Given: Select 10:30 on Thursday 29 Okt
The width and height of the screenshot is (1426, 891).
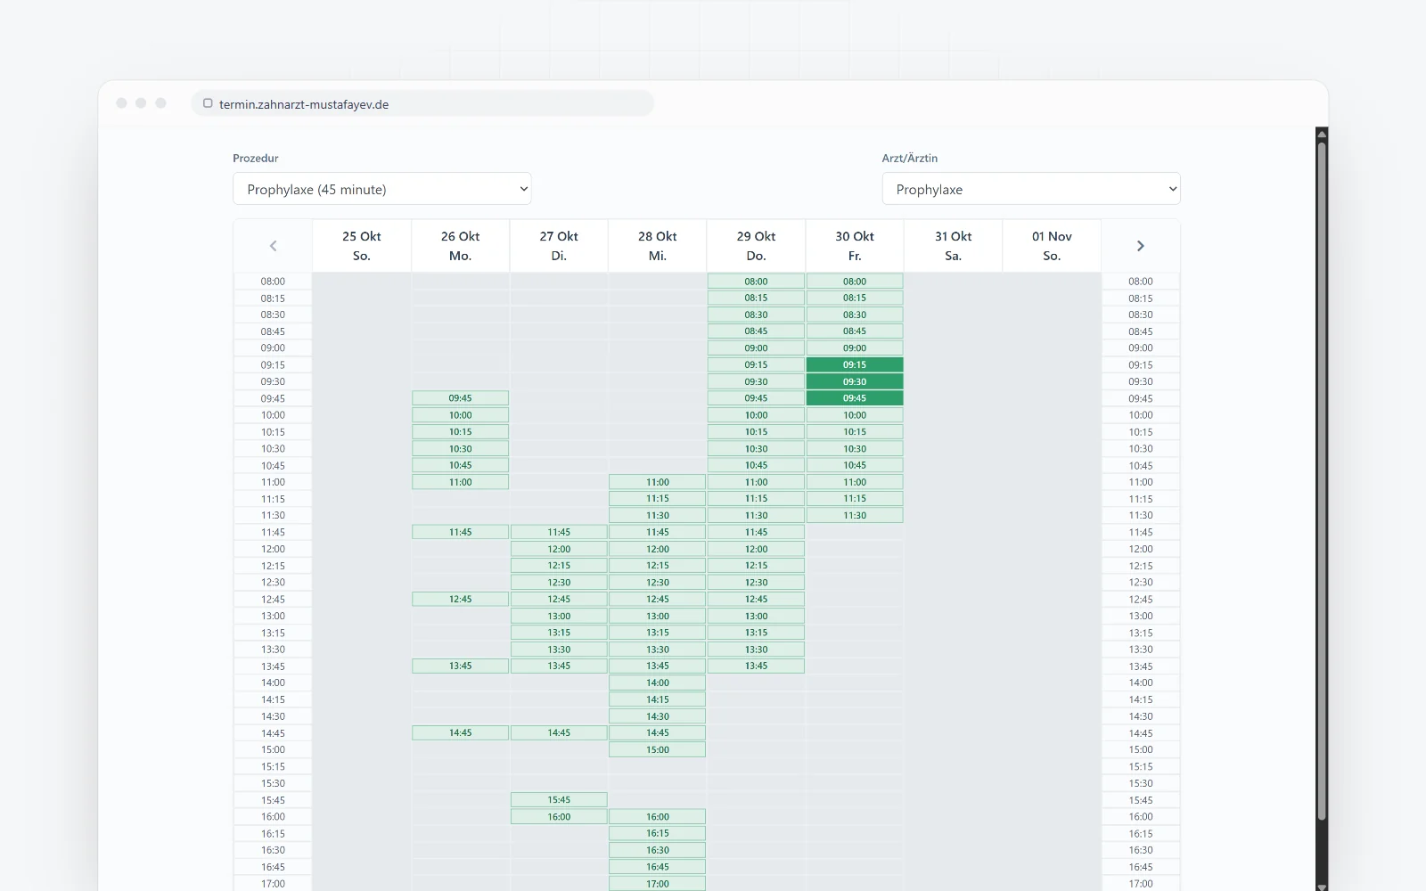Looking at the screenshot, I should click(756, 448).
